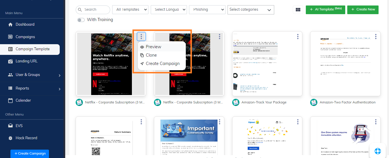
Task: Click the Calender sidebar icon
Action: point(10,101)
